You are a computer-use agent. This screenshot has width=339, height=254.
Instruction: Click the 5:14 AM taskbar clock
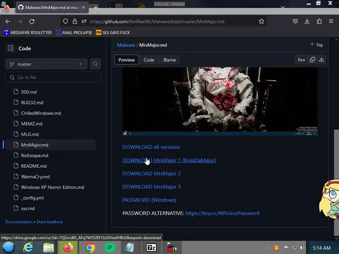click(322, 248)
